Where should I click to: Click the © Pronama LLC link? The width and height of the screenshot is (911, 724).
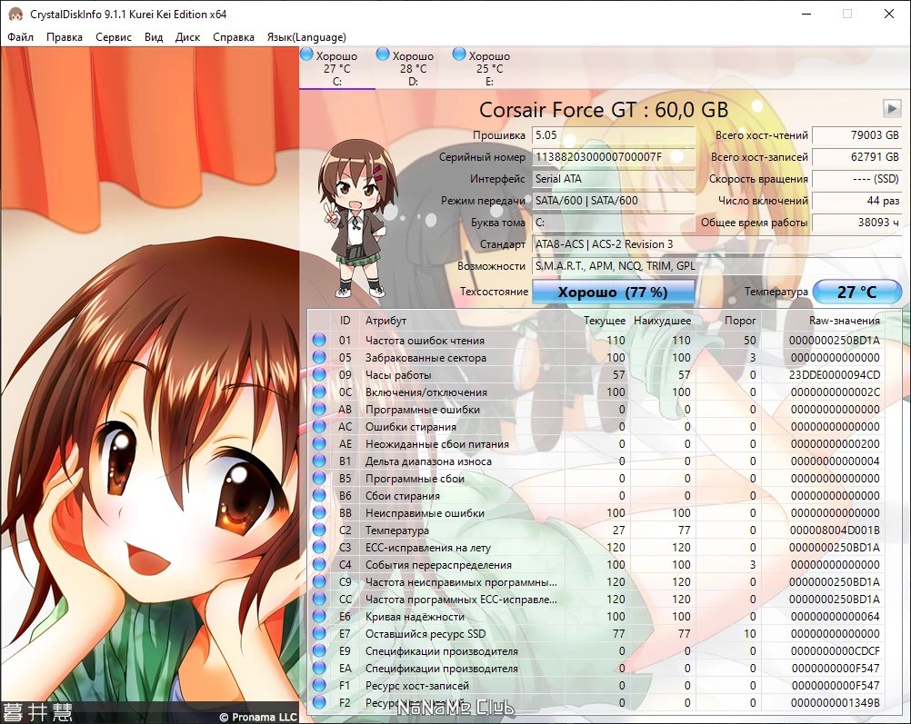[x=258, y=717]
